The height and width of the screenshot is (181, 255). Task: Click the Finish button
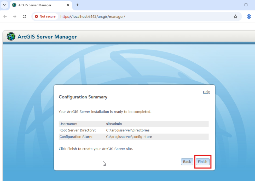202,162
